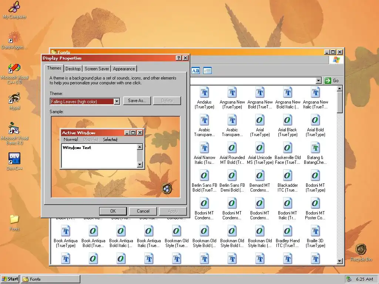Click the Display Properties help question button

click(x=179, y=58)
